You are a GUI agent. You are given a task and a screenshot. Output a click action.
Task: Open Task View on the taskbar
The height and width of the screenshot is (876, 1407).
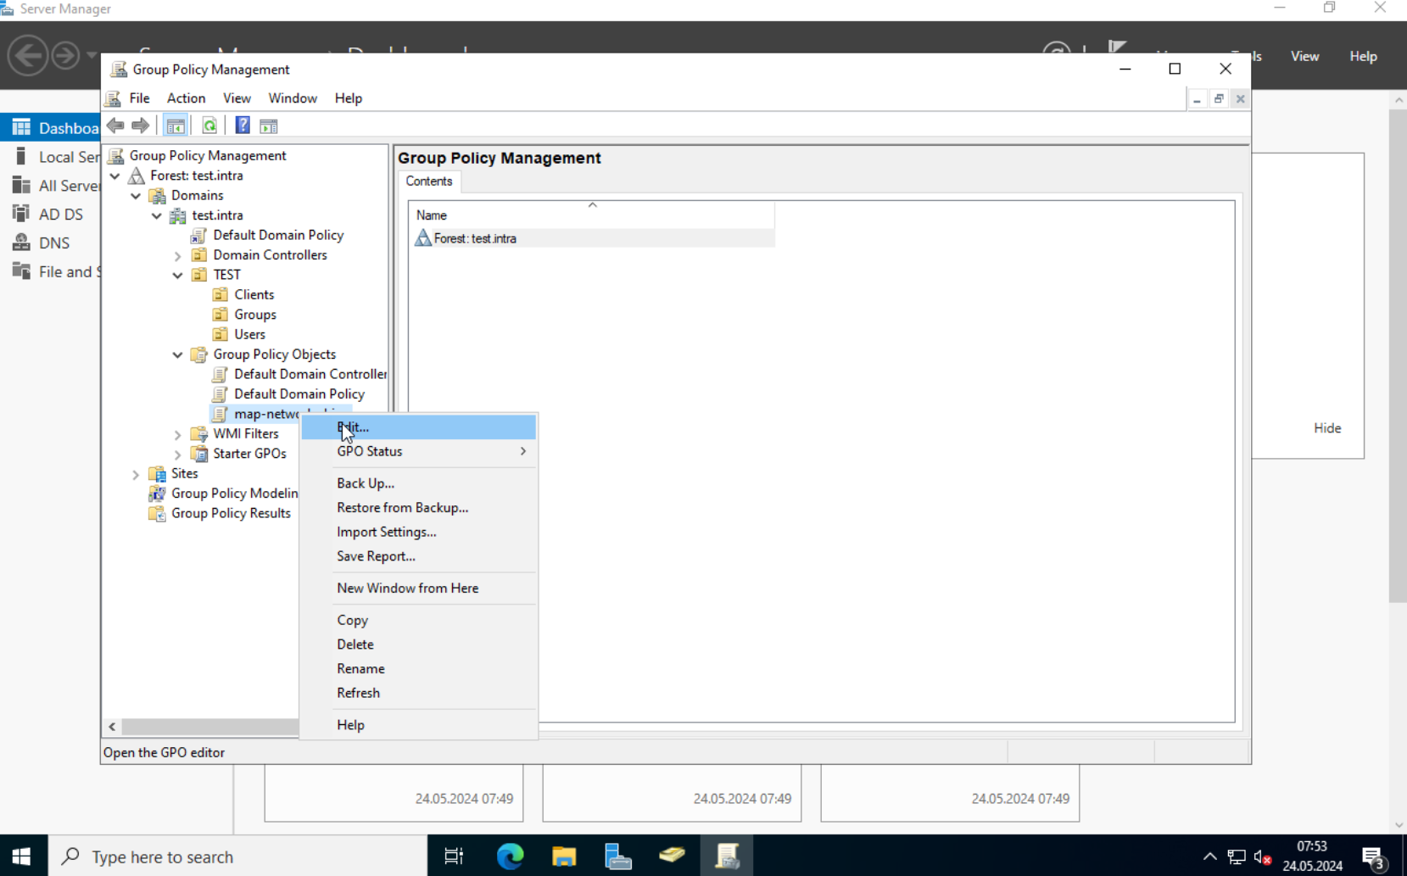(454, 856)
